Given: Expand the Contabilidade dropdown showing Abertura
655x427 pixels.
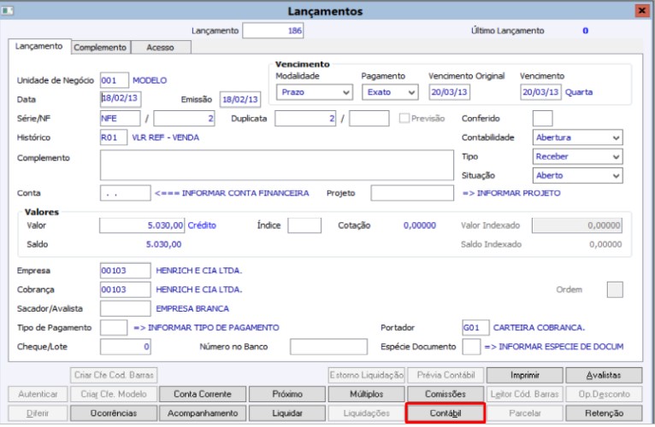Looking at the screenshot, I should (577, 137).
